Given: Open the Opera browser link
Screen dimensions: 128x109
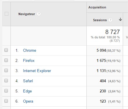Looking at the screenshot, I should point(28,101).
